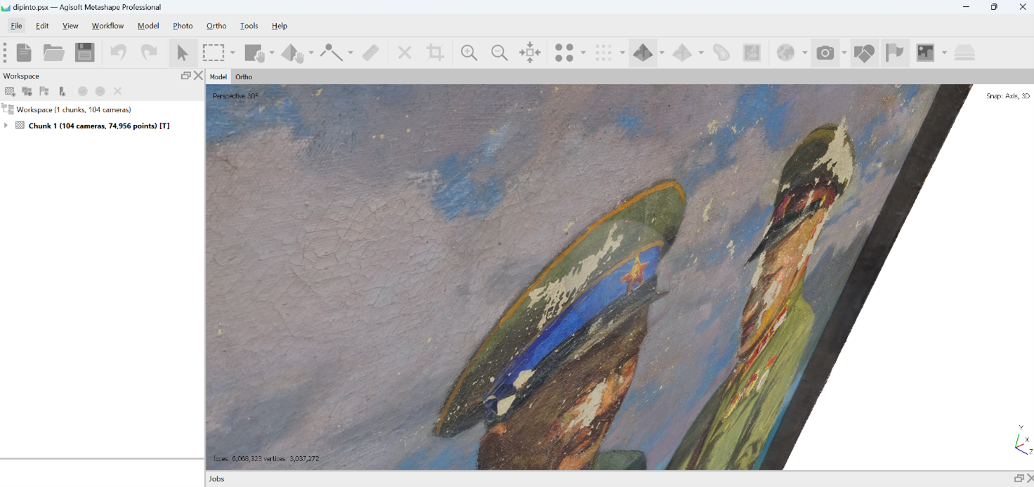Zoom out of the model view
The height and width of the screenshot is (487, 1034).
click(x=499, y=53)
